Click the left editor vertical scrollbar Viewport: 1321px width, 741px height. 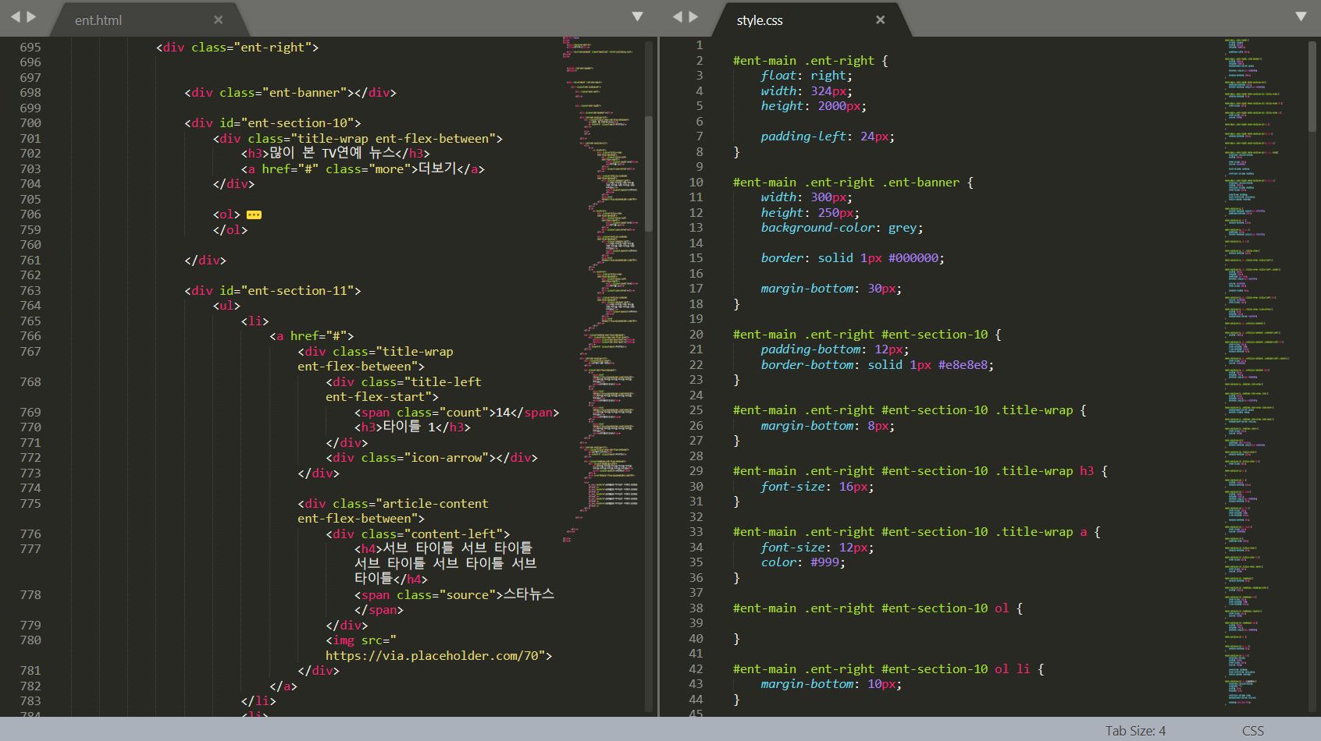tap(649, 173)
